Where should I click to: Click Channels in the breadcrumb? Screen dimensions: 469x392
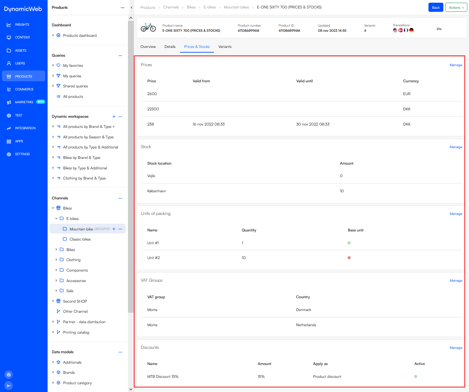(171, 7)
